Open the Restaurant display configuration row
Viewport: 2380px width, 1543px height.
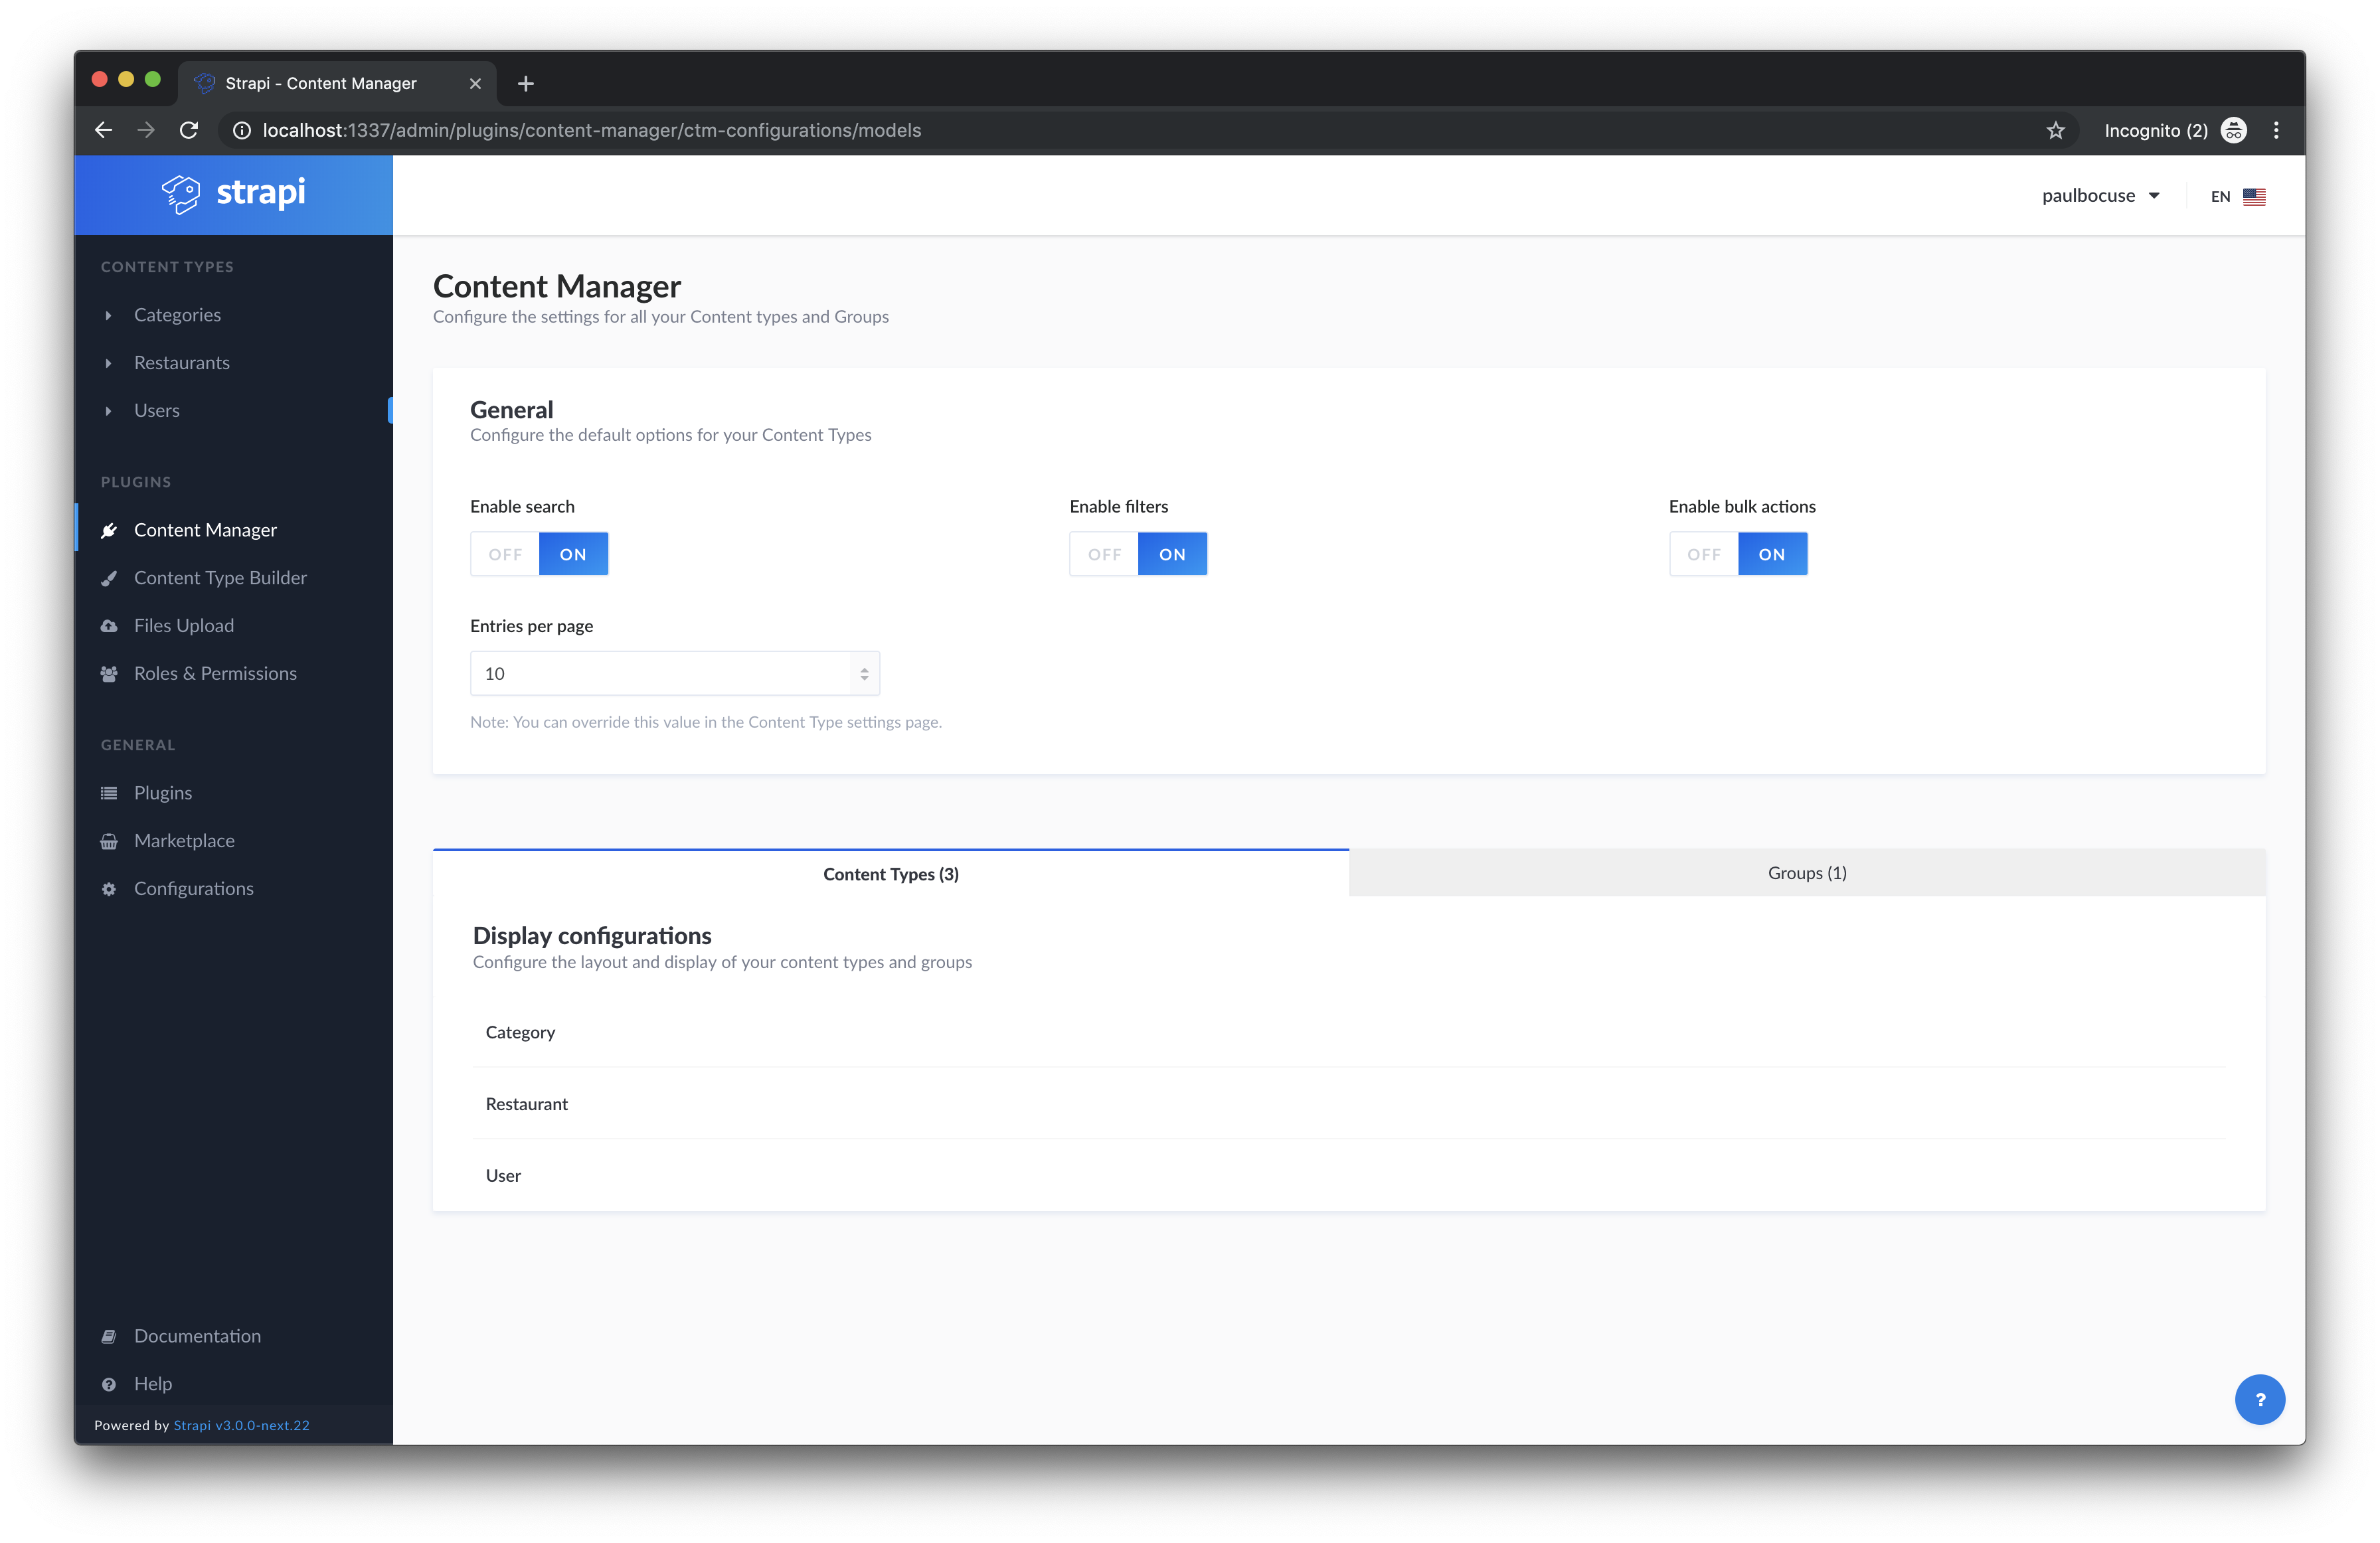click(527, 1104)
